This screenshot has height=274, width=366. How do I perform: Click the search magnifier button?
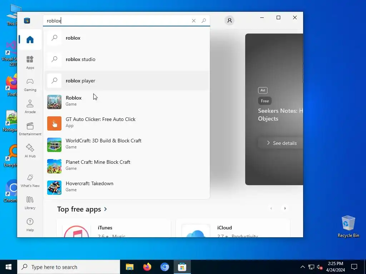pyautogui.click(x=203, y=21)
